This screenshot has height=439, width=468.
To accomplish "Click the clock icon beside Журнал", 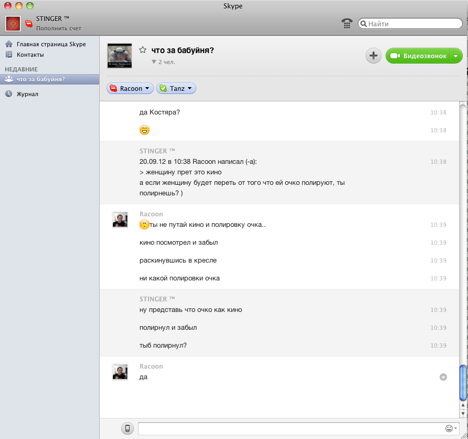I will pos(8,94).
